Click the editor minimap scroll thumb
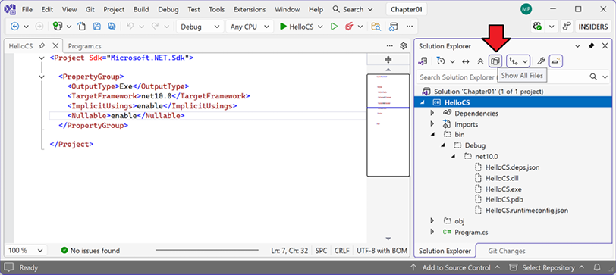The image size is (616, 275). pos(388,125)
